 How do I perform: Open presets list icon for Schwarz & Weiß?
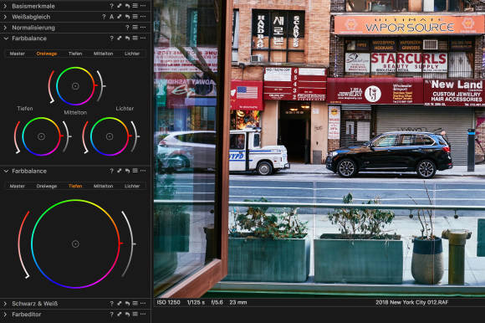[135, 304]
